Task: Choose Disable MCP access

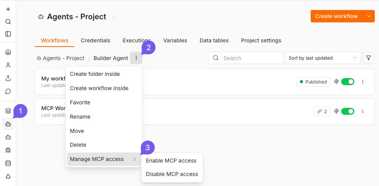Action: [x=172, y=174]
